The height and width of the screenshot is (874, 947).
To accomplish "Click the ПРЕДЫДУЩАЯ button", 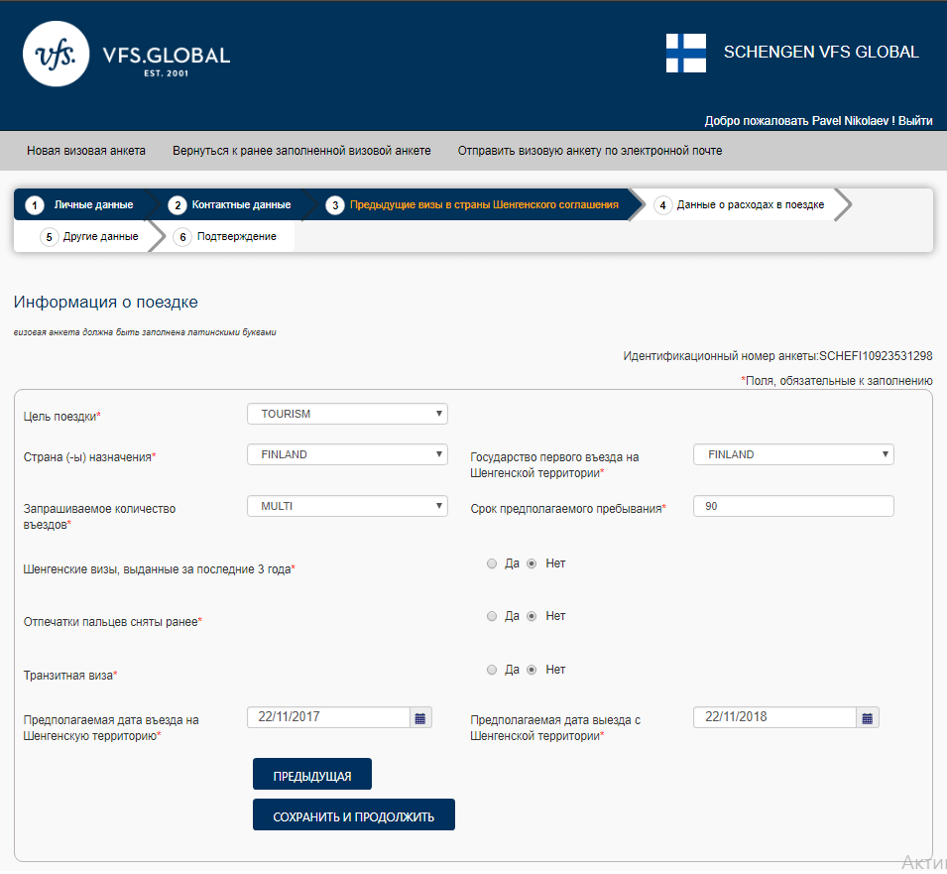I will click(x=312, y=775).
